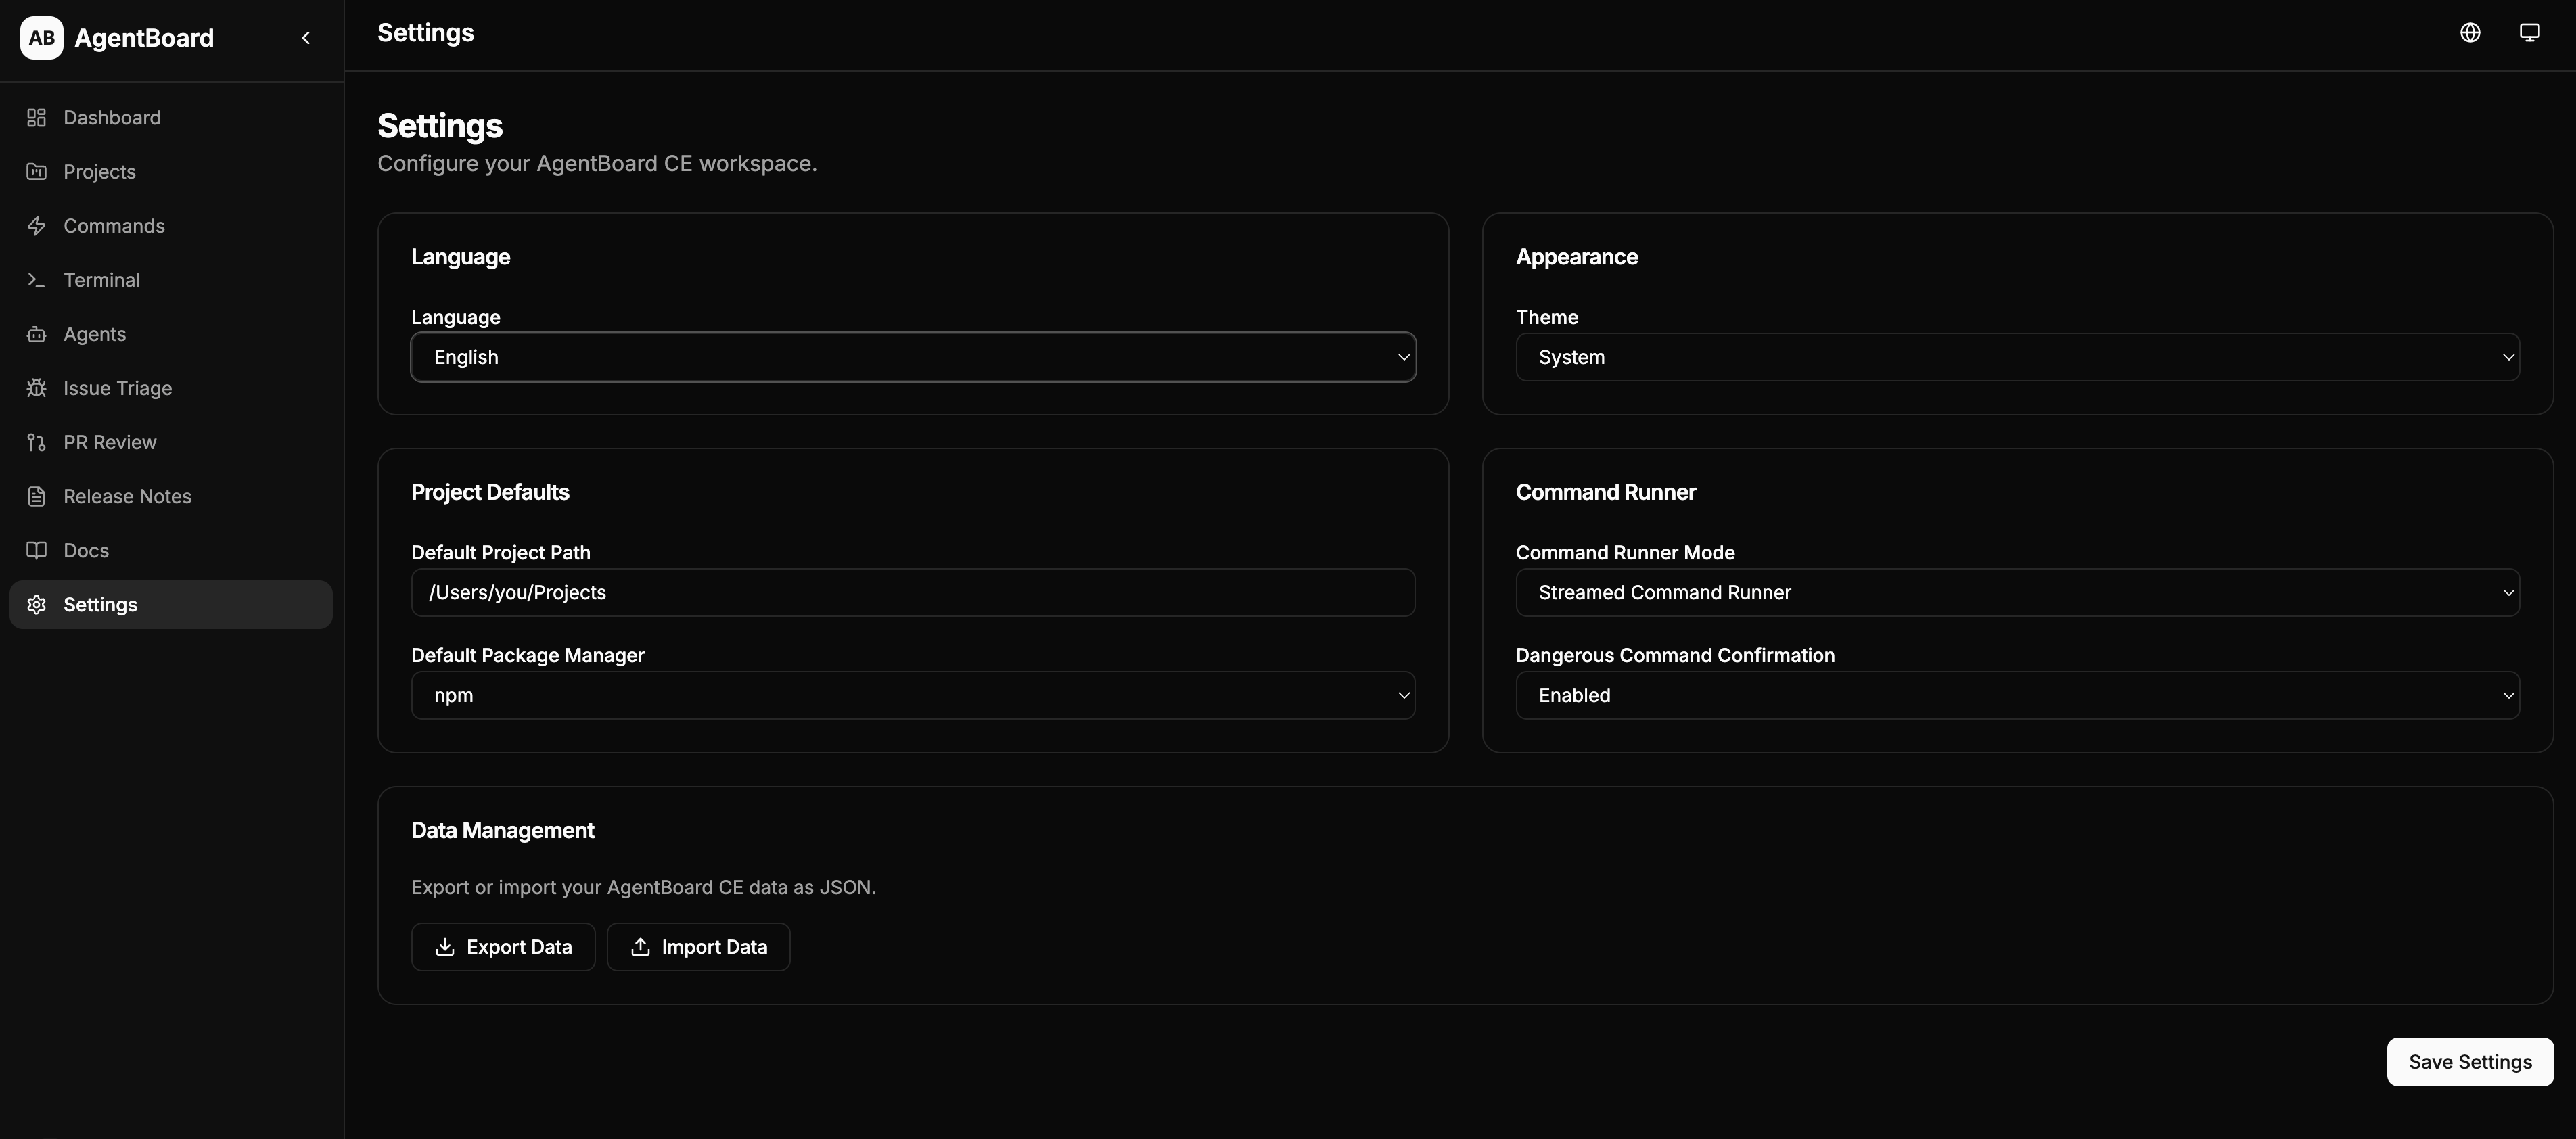Click the upload icon on Import Data

tap(640, 947)
